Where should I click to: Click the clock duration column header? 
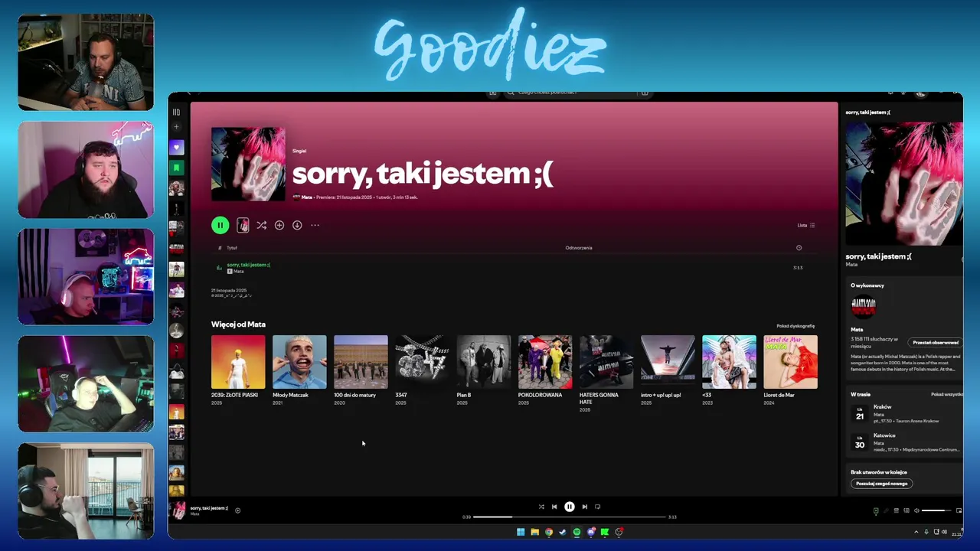(799, 248)
